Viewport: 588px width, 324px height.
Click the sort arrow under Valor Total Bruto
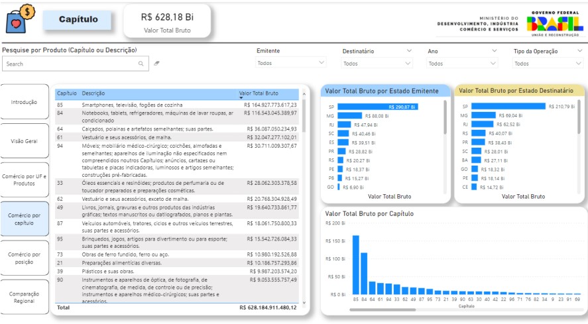tap(241, 98)
